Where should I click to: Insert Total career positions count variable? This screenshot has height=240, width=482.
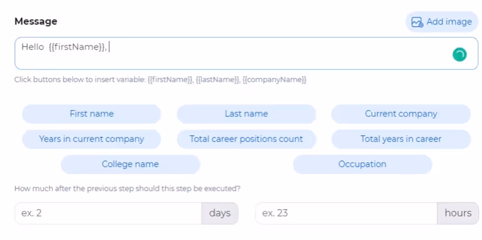(246, 139)
